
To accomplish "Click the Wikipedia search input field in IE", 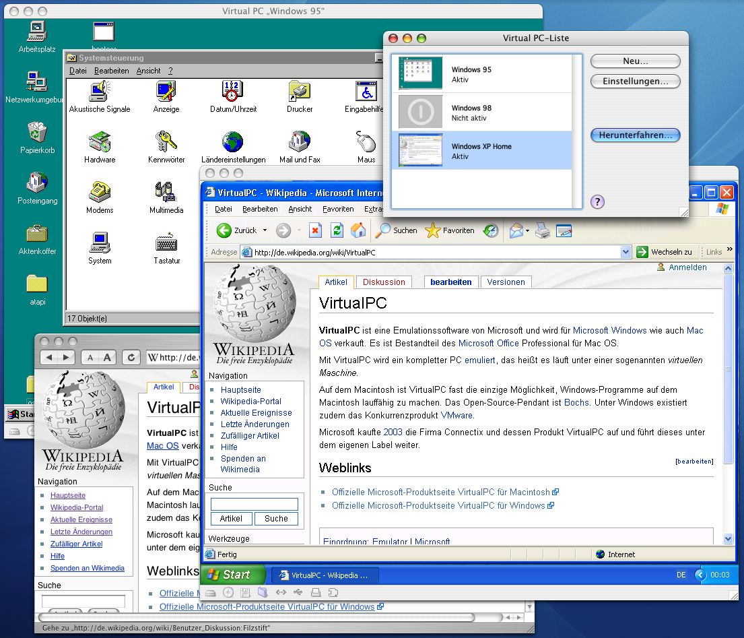I will [x=255, y=504].
